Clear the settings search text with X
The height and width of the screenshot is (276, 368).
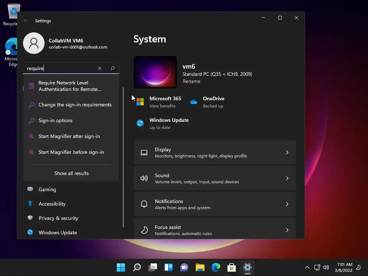100,68
